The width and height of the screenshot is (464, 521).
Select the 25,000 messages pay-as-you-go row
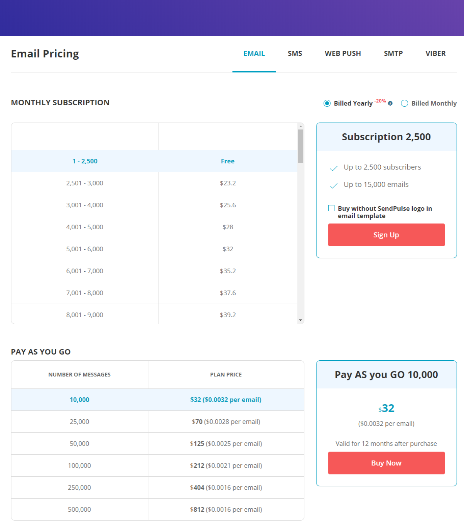[157, 422]
